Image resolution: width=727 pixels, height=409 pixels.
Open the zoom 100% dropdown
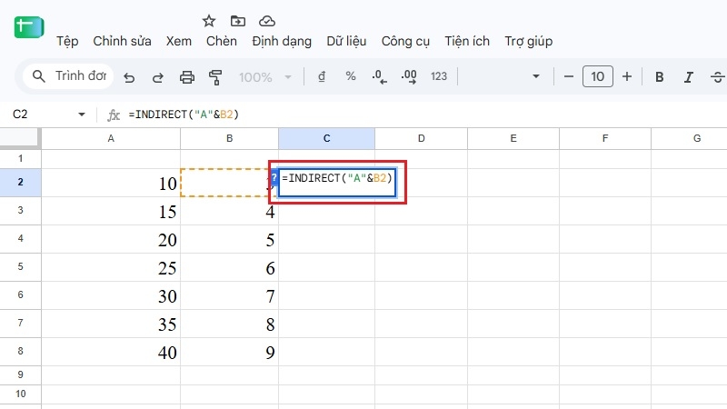265,77
